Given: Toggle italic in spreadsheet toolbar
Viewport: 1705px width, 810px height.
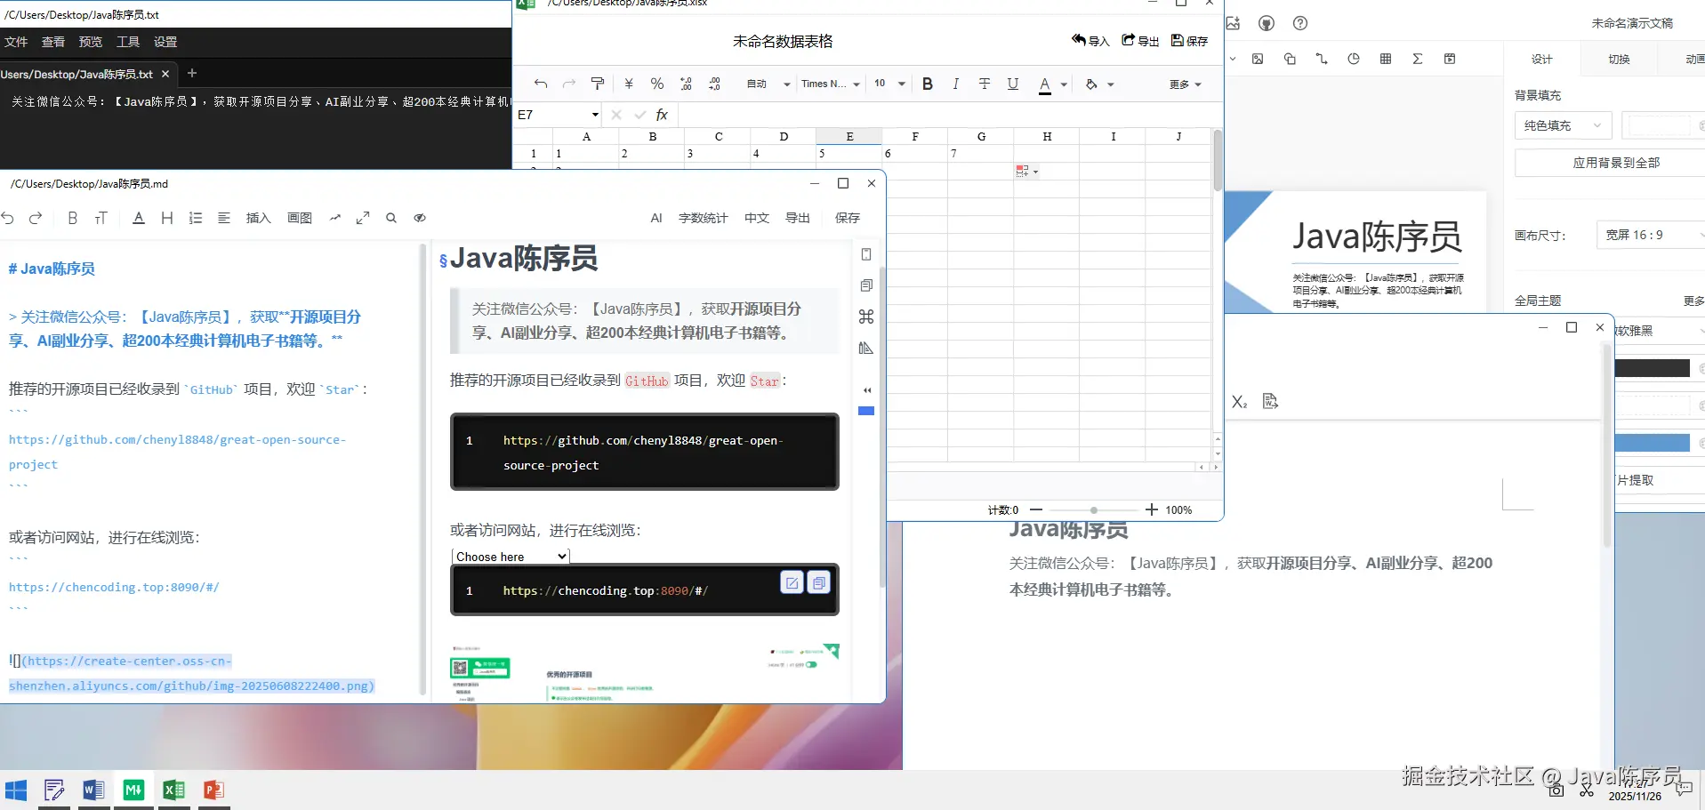Looking at the screenshot, I should [x=956, y=84].
